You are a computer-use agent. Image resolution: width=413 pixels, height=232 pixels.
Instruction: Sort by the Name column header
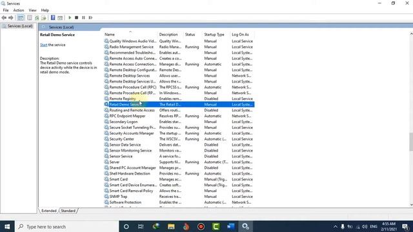[x=130, y=34]
